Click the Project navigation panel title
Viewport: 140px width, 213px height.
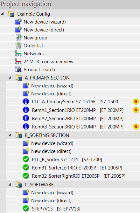click(x=26, y=4)
